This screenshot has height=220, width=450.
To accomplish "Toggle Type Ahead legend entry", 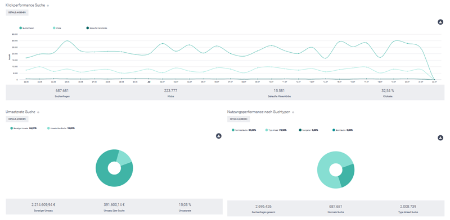I will 276,130.
